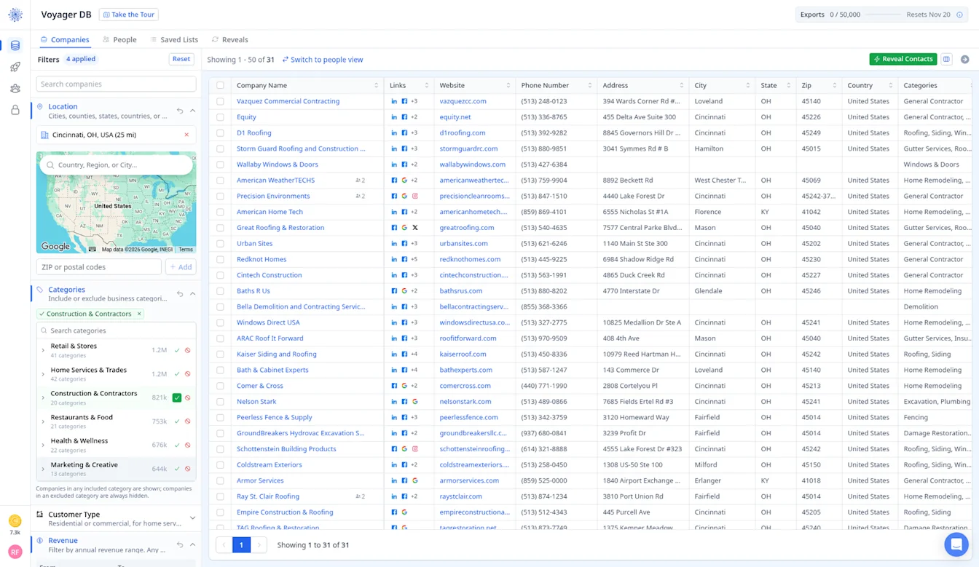Remove the Construction & Contractors category chip

click(139, 314)
